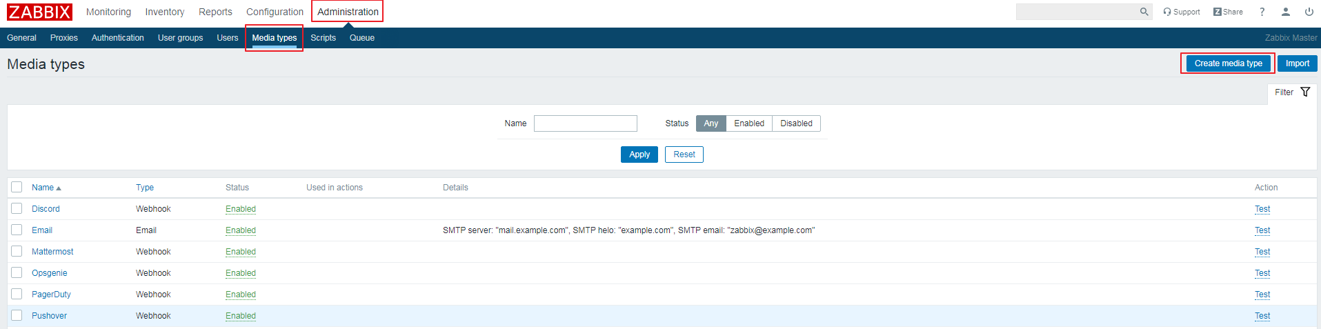Viewport: 1321px width, 329px height.
Task: Go to the Proxies submenu
Action: [x=64, y=38]
